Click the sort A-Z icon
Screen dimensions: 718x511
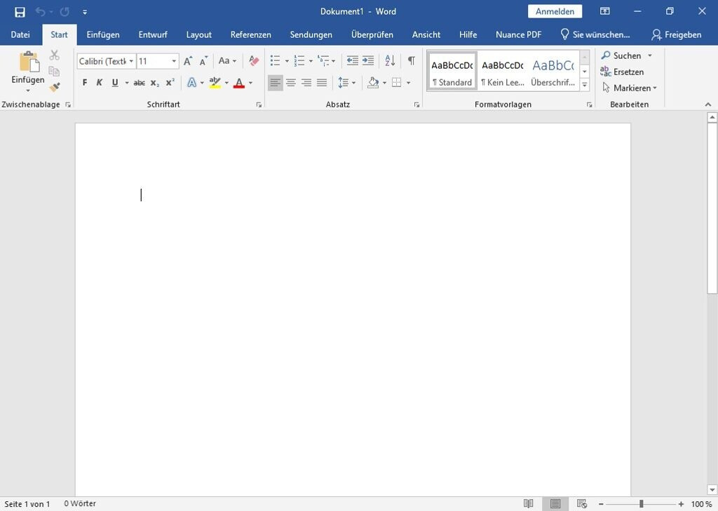(x=390, y=61)
